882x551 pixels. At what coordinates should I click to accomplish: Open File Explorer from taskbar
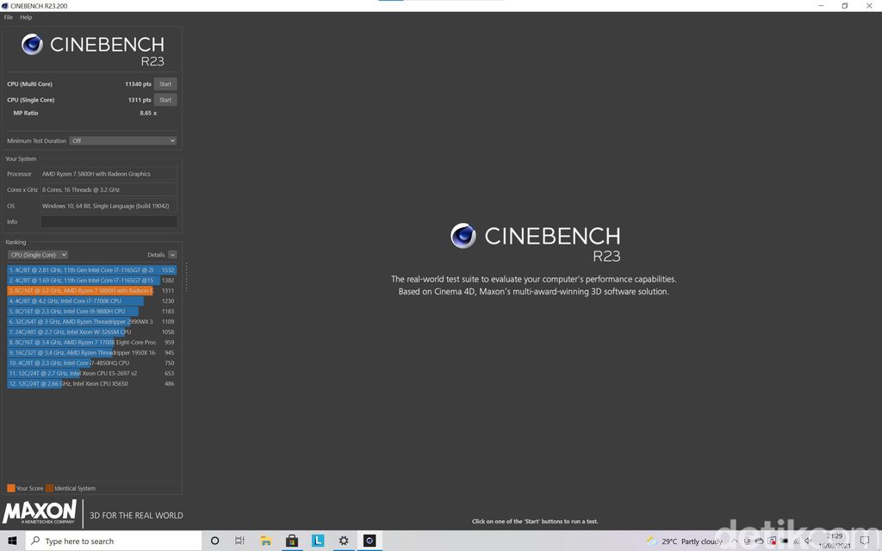click(x=265, y=541)
